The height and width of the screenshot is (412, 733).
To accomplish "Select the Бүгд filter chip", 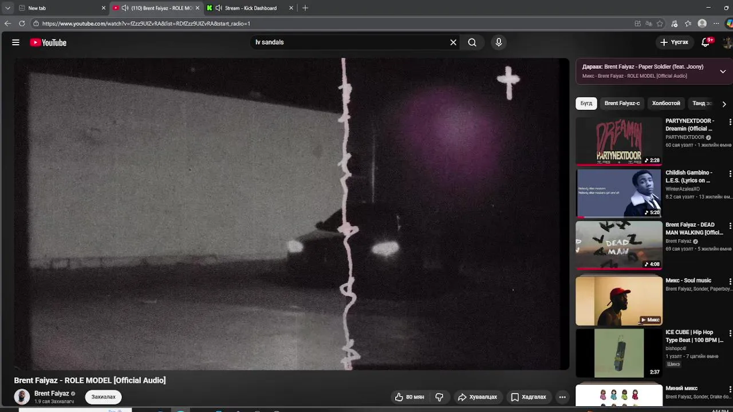I will pos(586,104).
